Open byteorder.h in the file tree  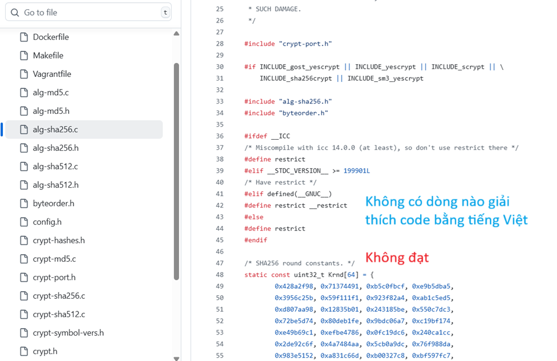point(54,203)
